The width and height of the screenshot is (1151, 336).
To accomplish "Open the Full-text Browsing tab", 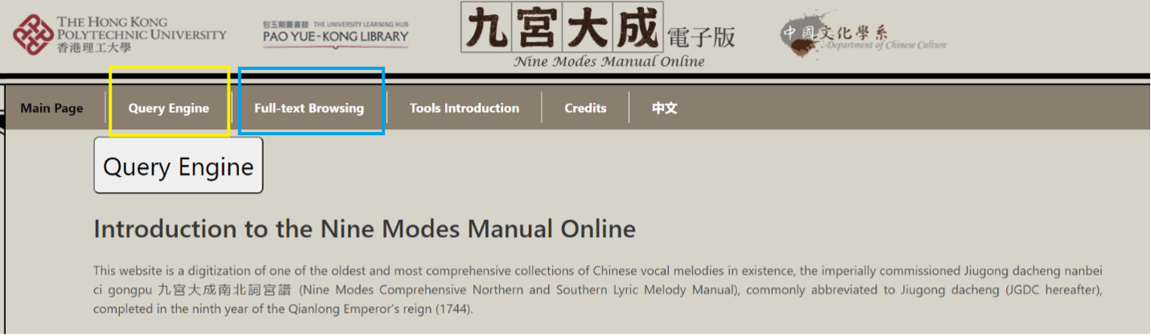I will click(309, 109).
